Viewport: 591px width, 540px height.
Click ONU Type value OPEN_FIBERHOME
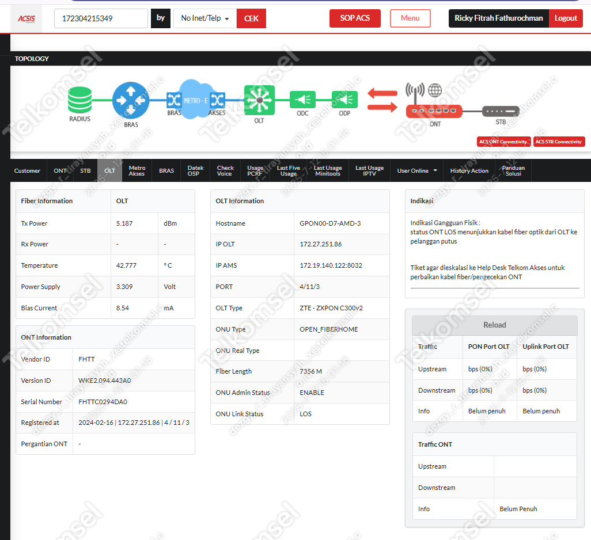[329, 329]
